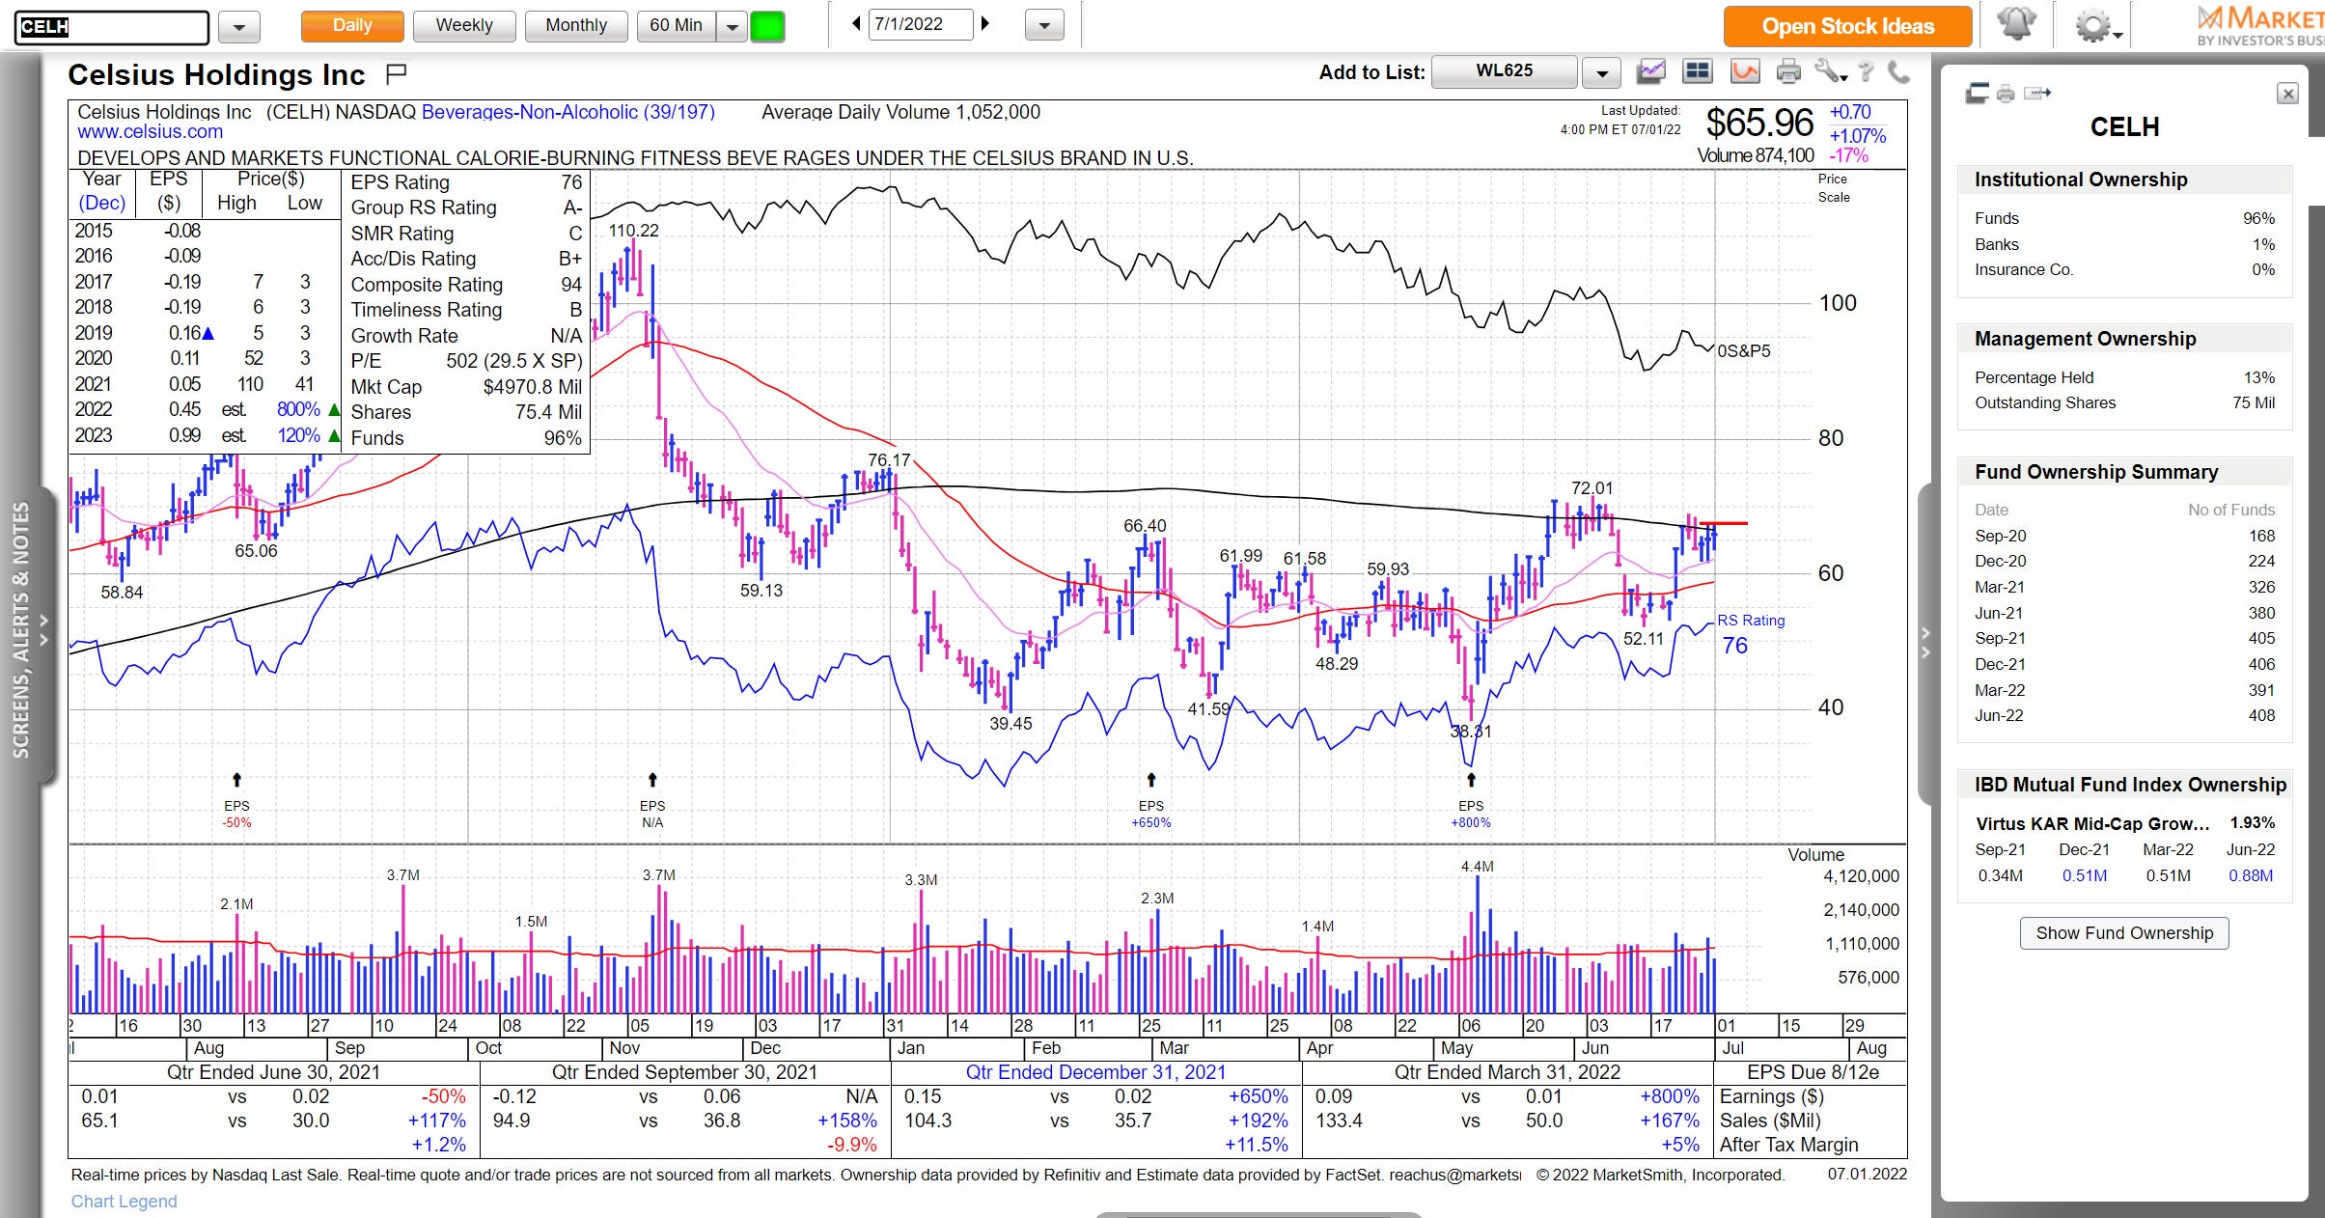Image resolution: width=2325 pixels, height=1218 pixels.
Task: Add stock to the WL625 list
Action: coord(1504,71)
